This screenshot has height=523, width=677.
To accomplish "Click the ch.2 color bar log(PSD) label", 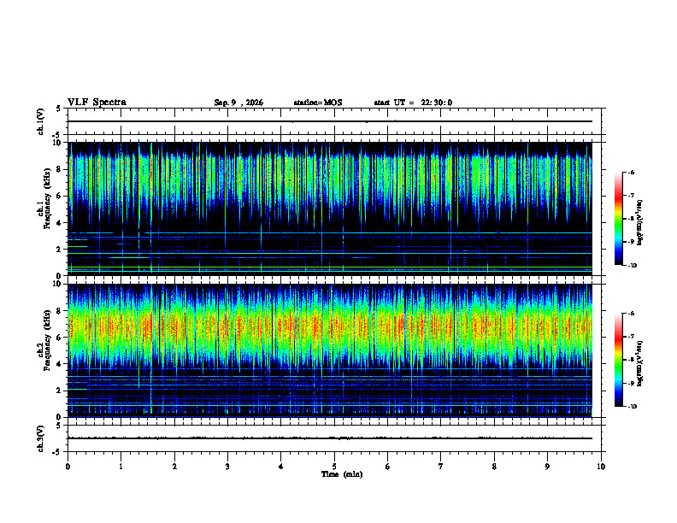I will coord(640,364).
